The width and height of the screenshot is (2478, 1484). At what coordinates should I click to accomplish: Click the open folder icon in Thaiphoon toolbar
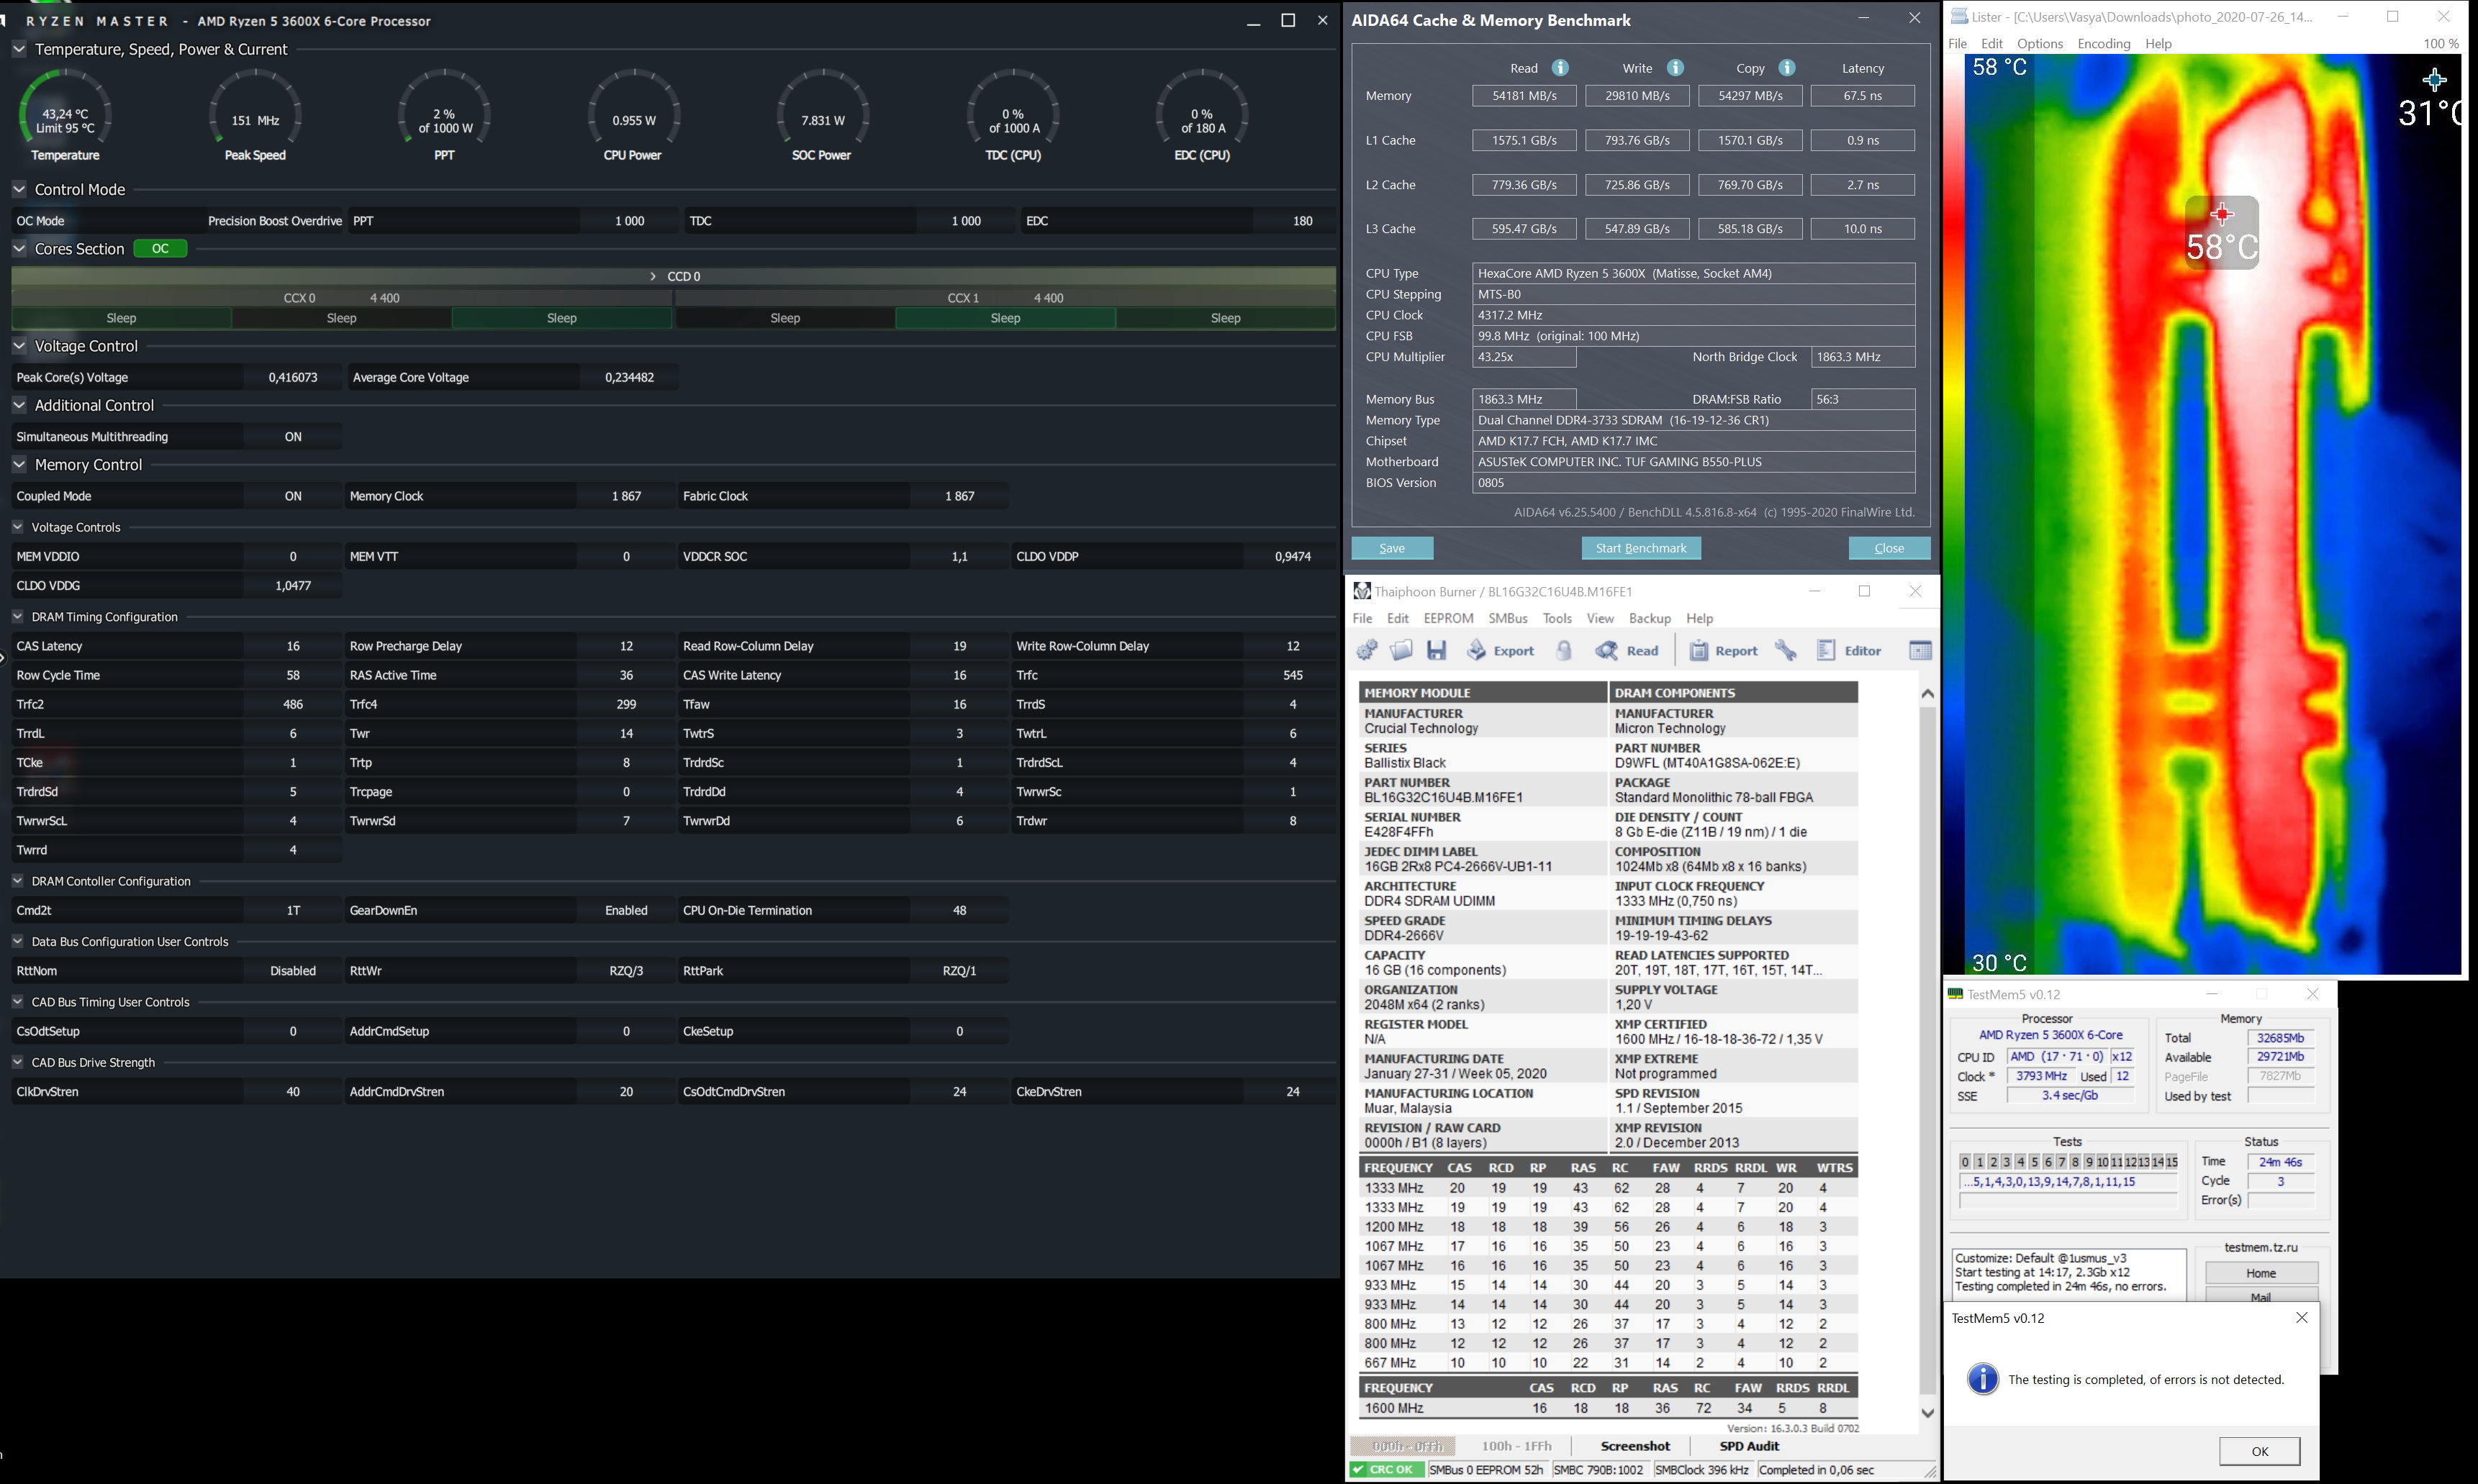click(x=1401, y=651)
